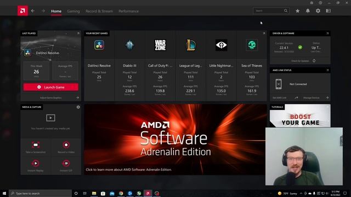Go back with the left arrow

(x=33, y=11)
